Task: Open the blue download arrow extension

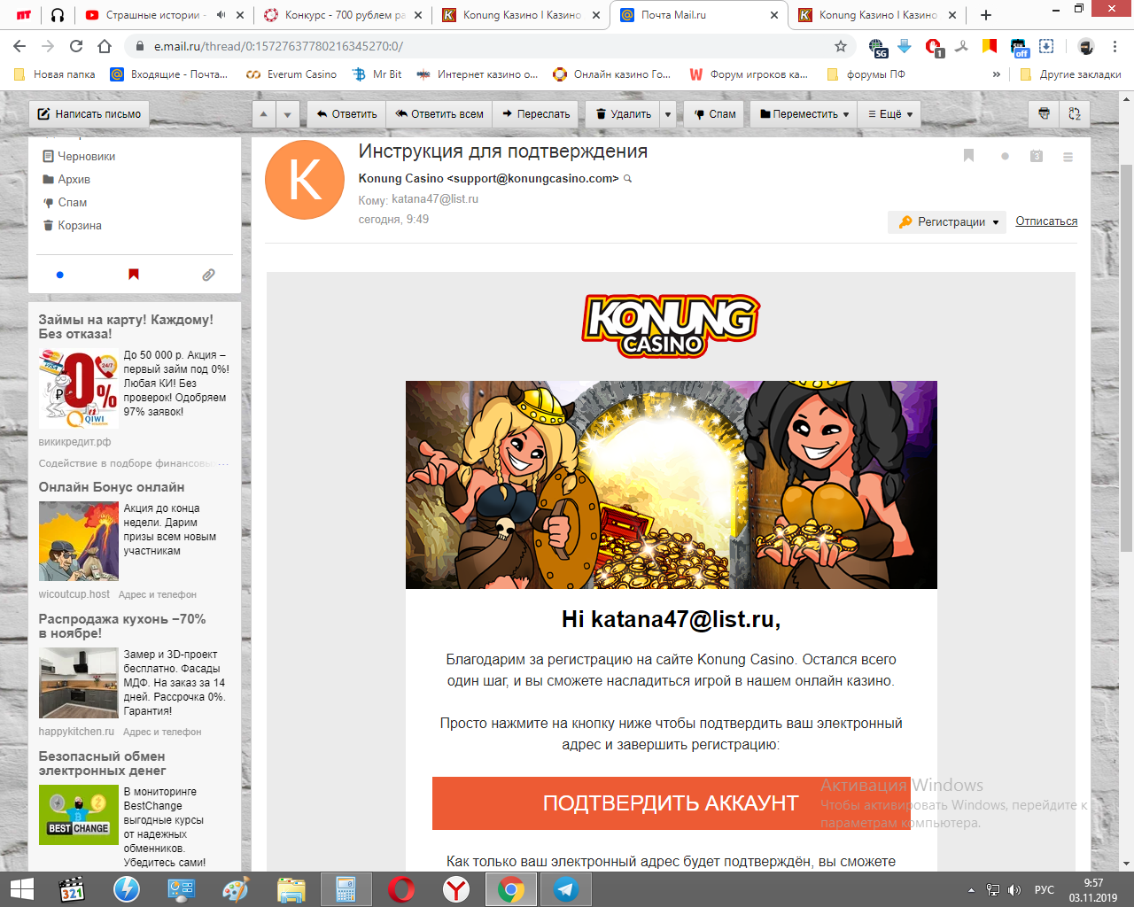Action: click(x=905, y=46)
